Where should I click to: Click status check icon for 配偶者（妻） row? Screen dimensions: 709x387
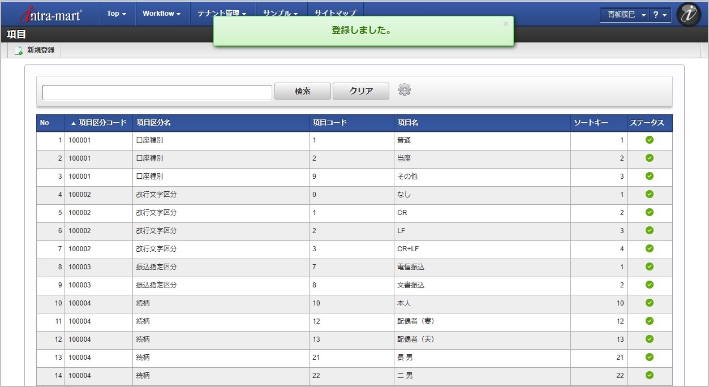coord(650,321)
